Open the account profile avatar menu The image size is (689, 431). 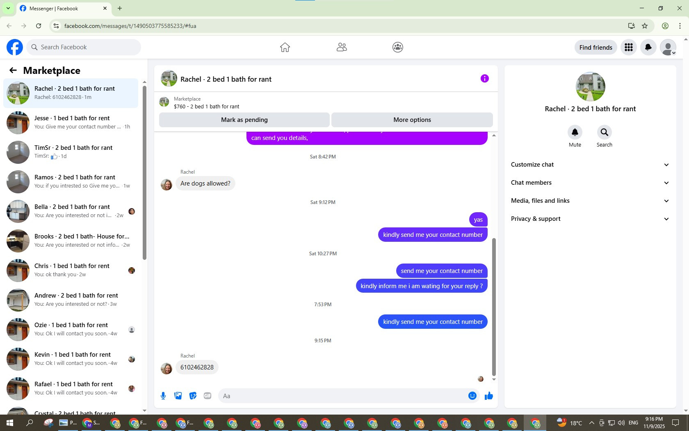668,47
